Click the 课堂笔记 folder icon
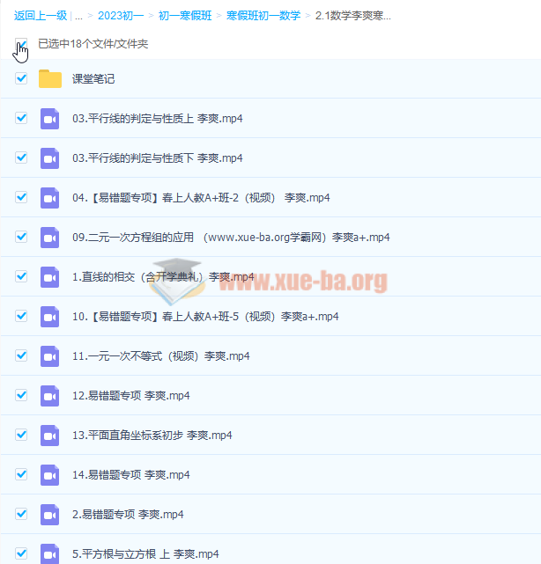 point(50,79)
